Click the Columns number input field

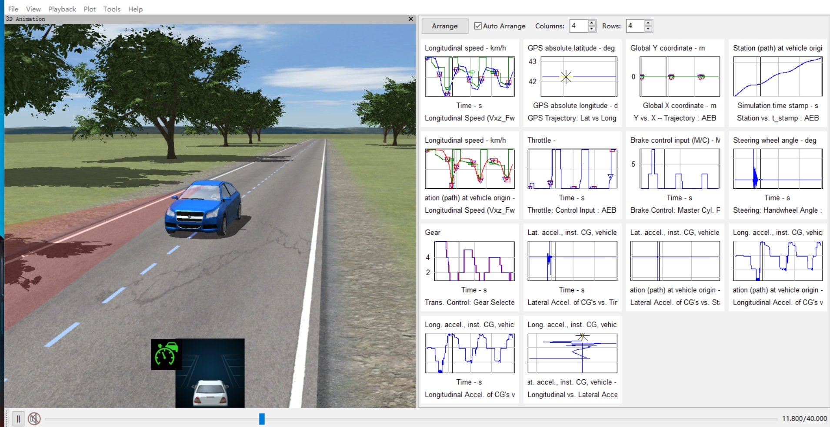(579, 26)
